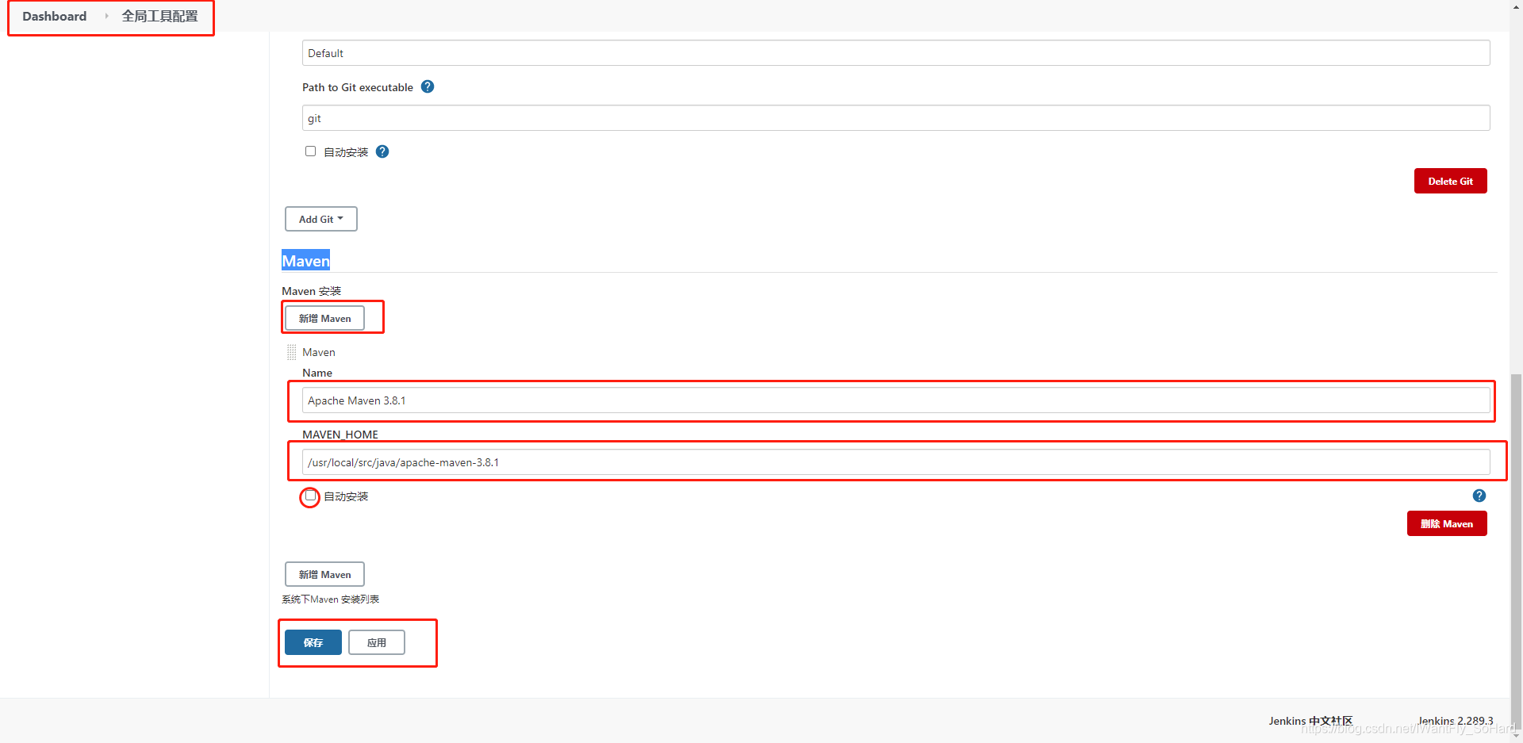The width and height of the screenshot is (1523, 743).
Task: Select the Maven section heading
Action: (305, 261)
